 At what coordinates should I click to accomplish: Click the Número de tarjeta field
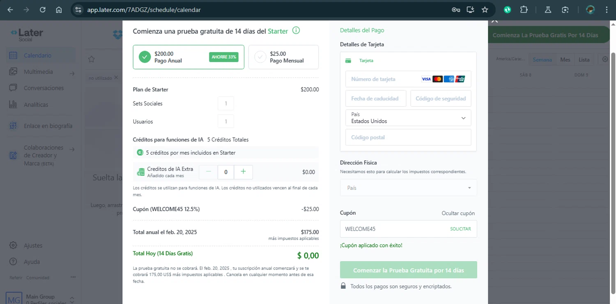408,79
